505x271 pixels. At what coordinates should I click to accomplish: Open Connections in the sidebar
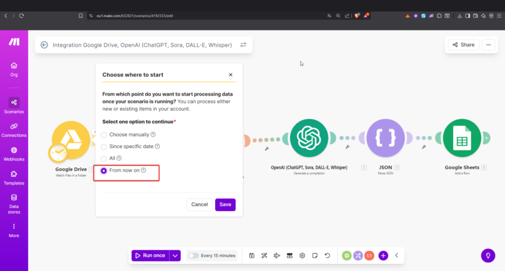tap(14, 130)
